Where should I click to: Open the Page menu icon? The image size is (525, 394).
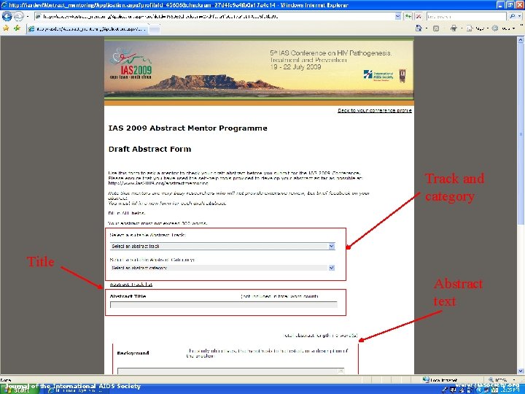(x=470, y=28)
